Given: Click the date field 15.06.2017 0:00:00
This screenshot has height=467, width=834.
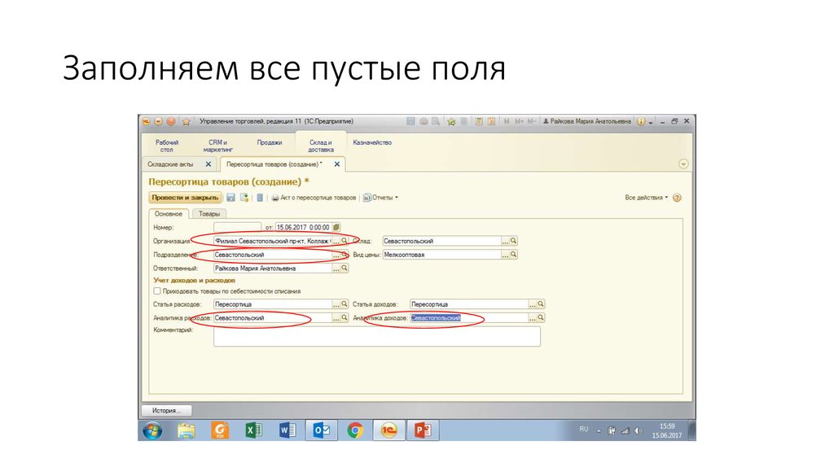Looking at the screenshot, I should [x=303, y=227].
